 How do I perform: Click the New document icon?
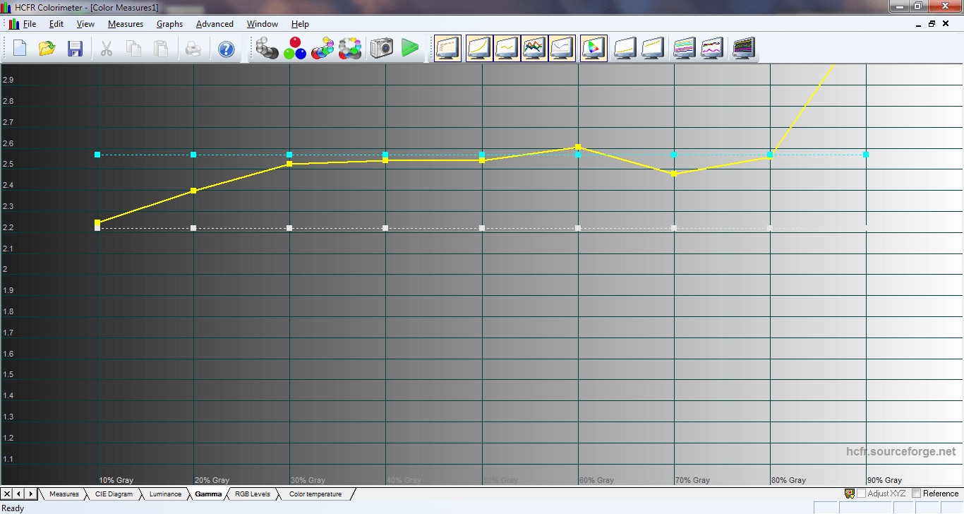[20, 49]
